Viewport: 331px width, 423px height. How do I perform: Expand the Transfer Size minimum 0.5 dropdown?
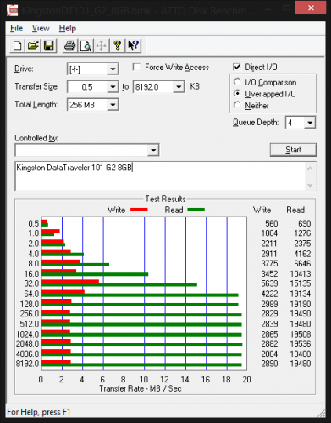click(x=113, y=87)
